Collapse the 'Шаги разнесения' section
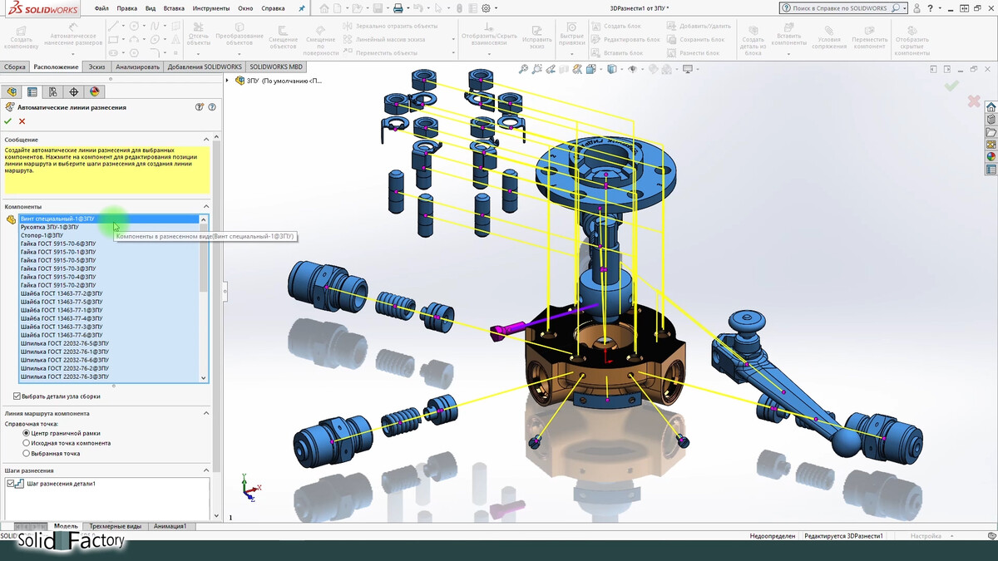This screenshot has width=998, height=561. 206,470
